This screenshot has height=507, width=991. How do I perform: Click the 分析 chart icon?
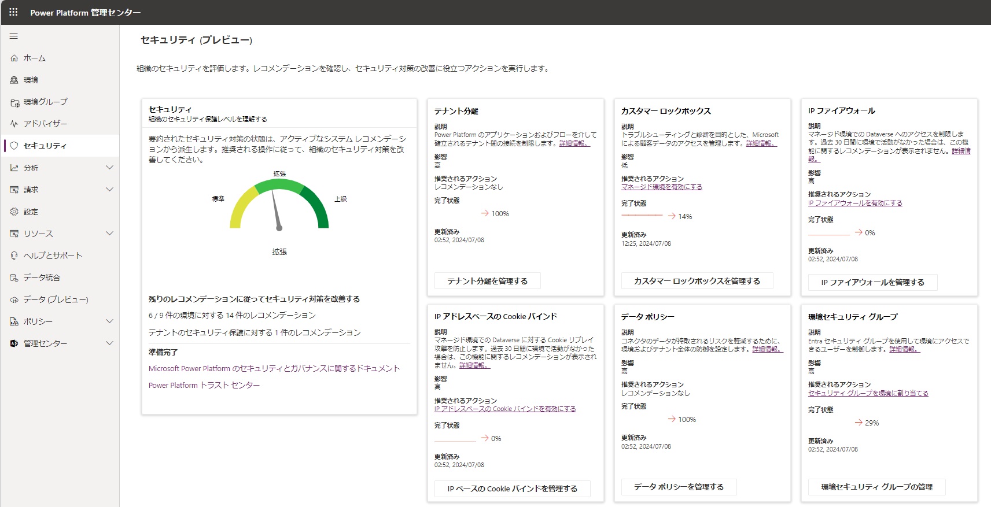point(14,168)
